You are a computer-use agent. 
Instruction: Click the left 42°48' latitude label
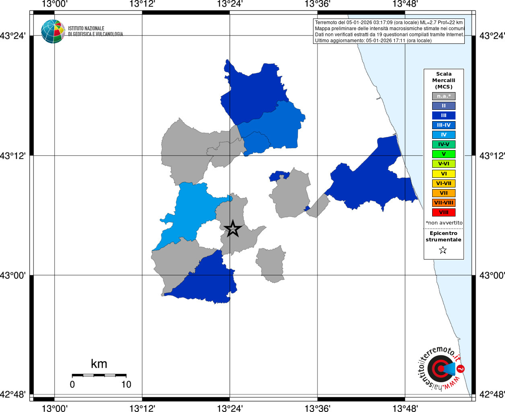13,394
